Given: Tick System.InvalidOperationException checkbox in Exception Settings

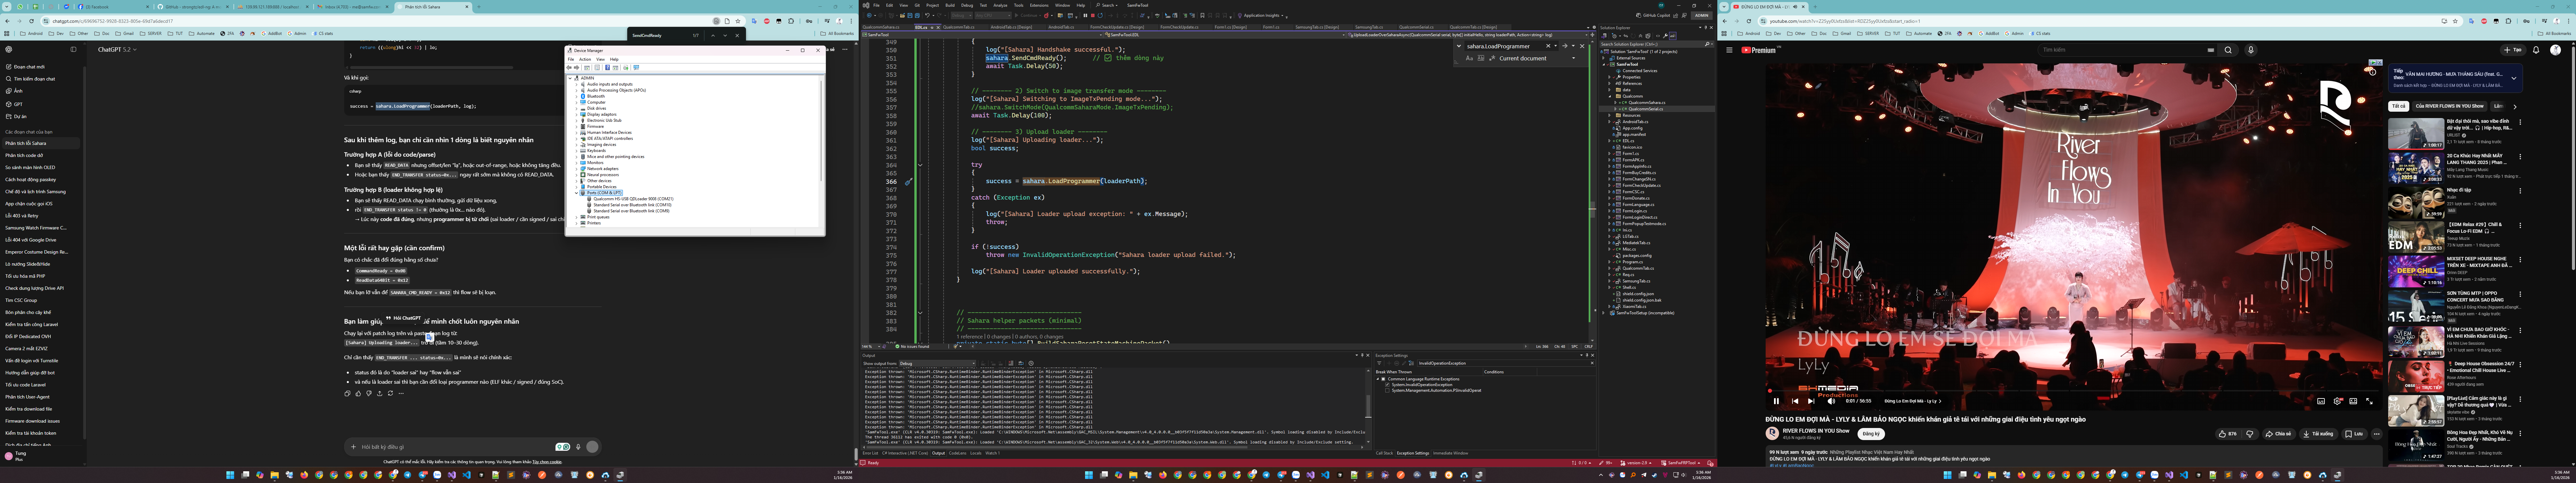Looking at the screenshot, I should point(1387,385).
